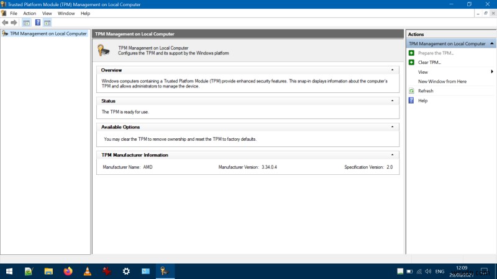Click the MMC console icon beside File menu
The height and width of the screenshot is (279, 497).
[x=4, y=13]
